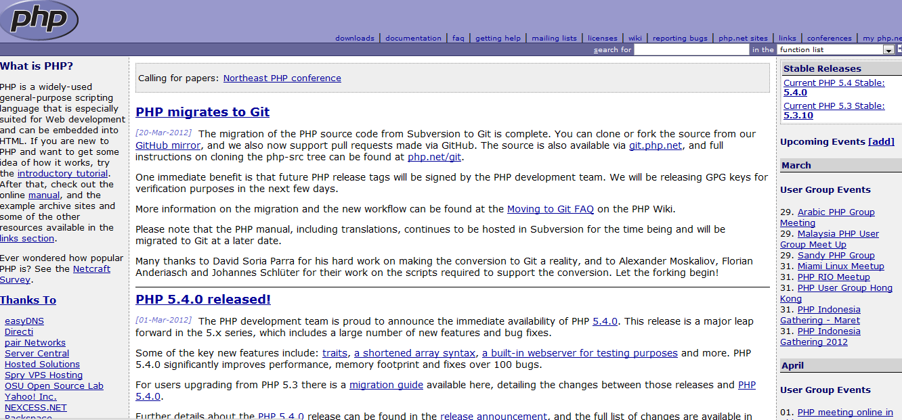Open the Netcraft Survey link
The image size is (902, 420).
tap(55, 274)
